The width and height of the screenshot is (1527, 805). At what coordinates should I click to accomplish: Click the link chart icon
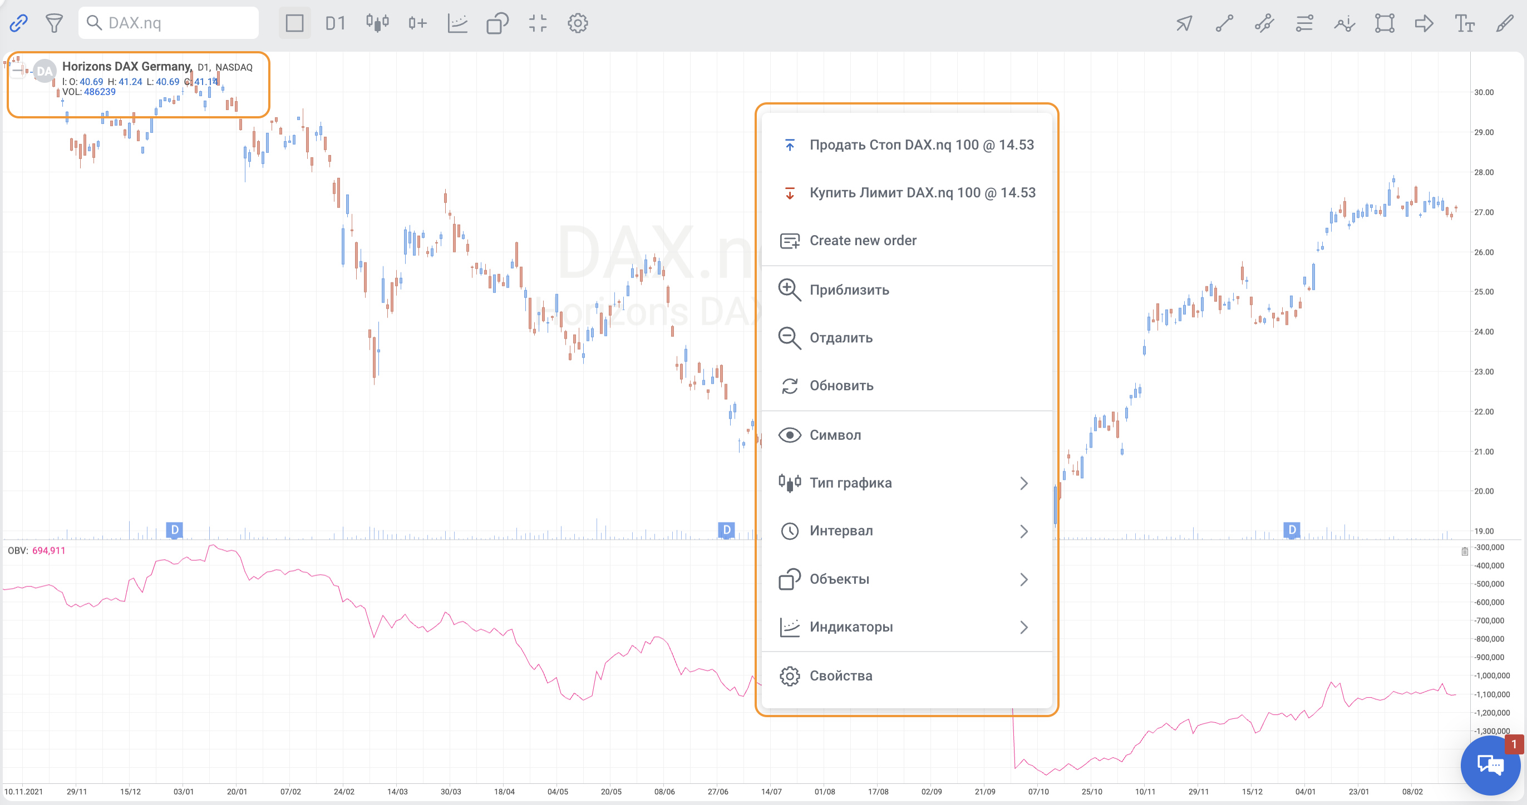click(x=18, y=23)
